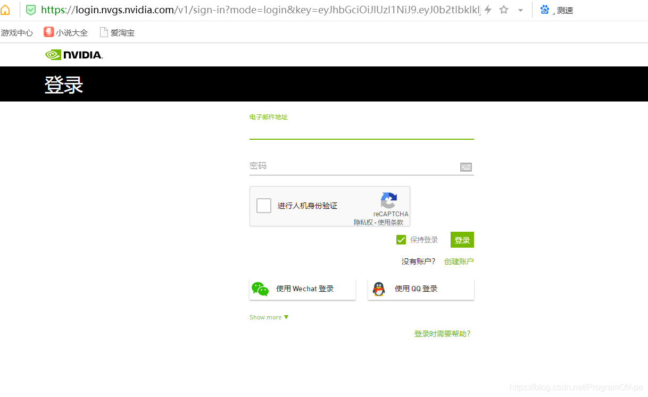The height and width of the screenshot is (397, 648).
Task: Open the 小说大全 bookmark
Action: click(66, 32)
